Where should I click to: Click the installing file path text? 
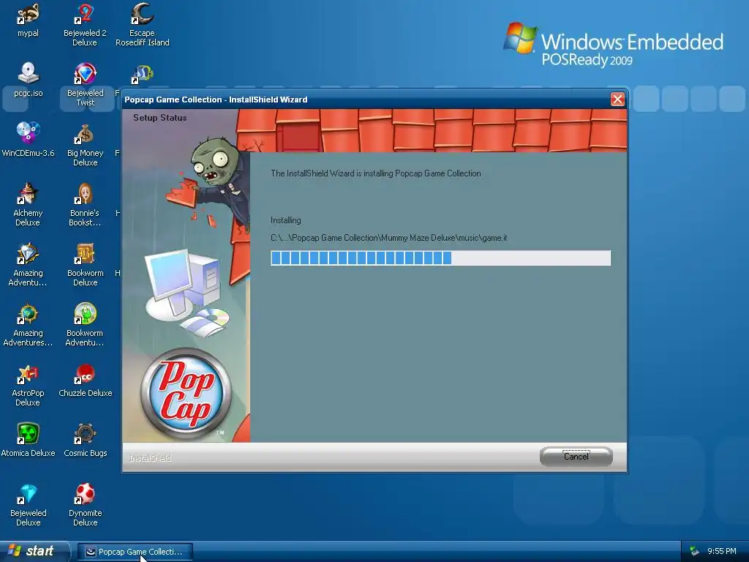(x=389, y=238)
